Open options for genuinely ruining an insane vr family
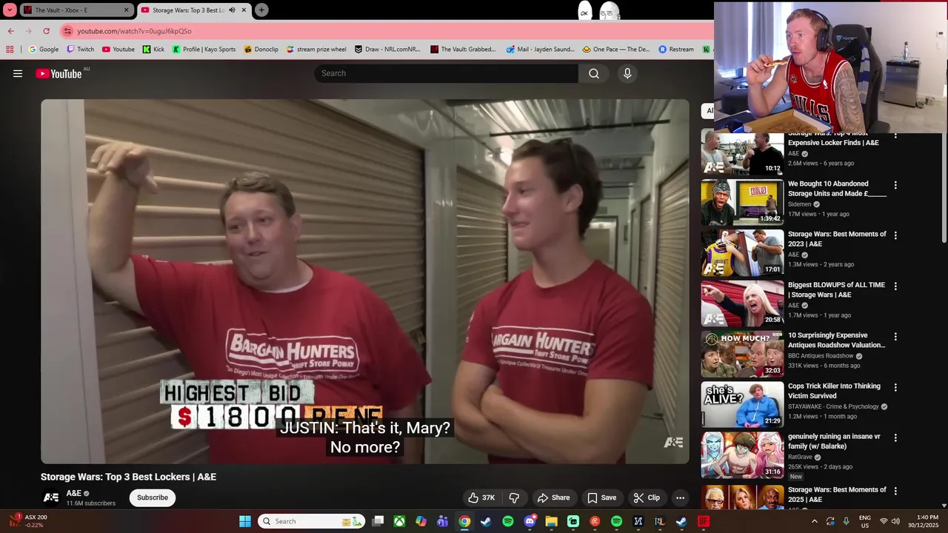This screenshot has width=948, height=533. (895, 438)
